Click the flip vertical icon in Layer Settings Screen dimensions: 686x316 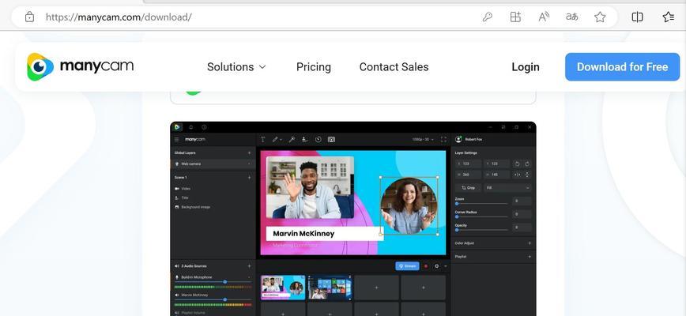527,175
